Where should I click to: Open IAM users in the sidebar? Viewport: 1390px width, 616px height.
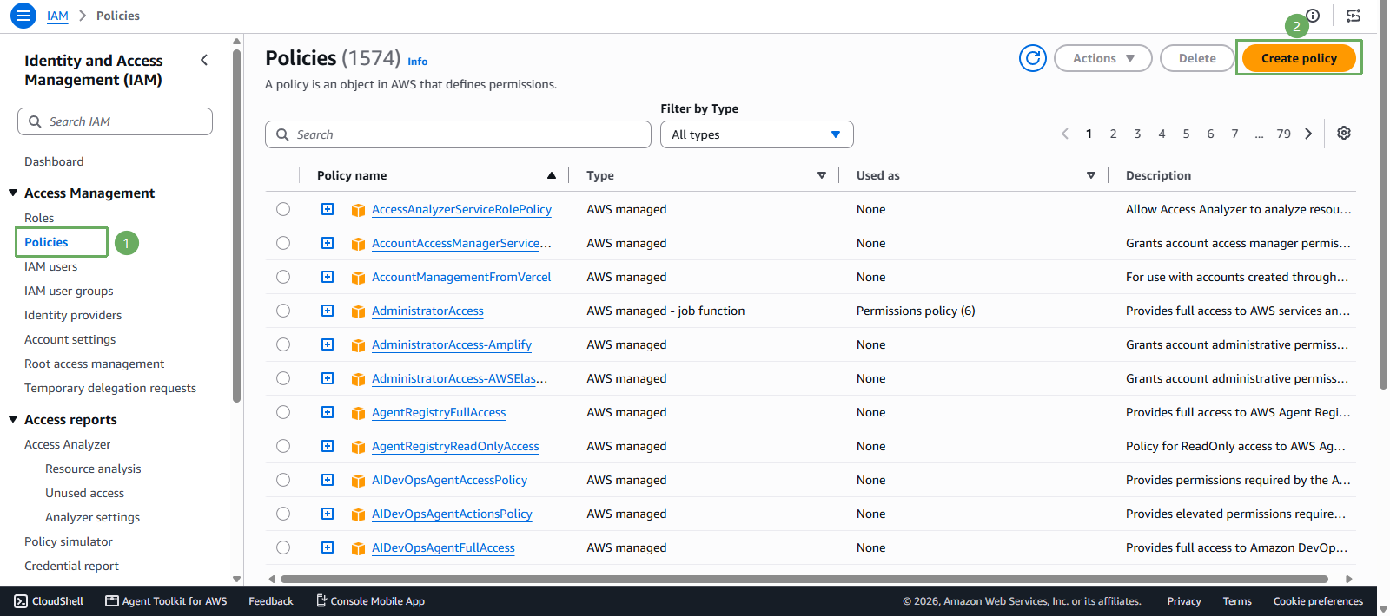tap(50, 266)
